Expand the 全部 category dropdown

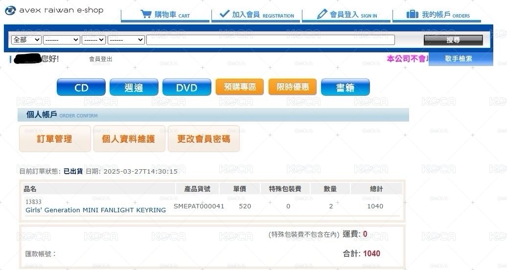[26, 40]
